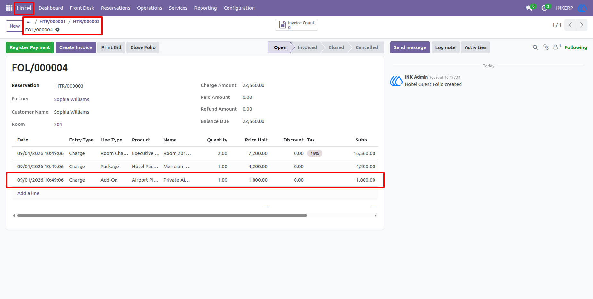Screen dimensions: 593x299
Task: Open the Reporting menu
Action: click(x=205, y=8)
